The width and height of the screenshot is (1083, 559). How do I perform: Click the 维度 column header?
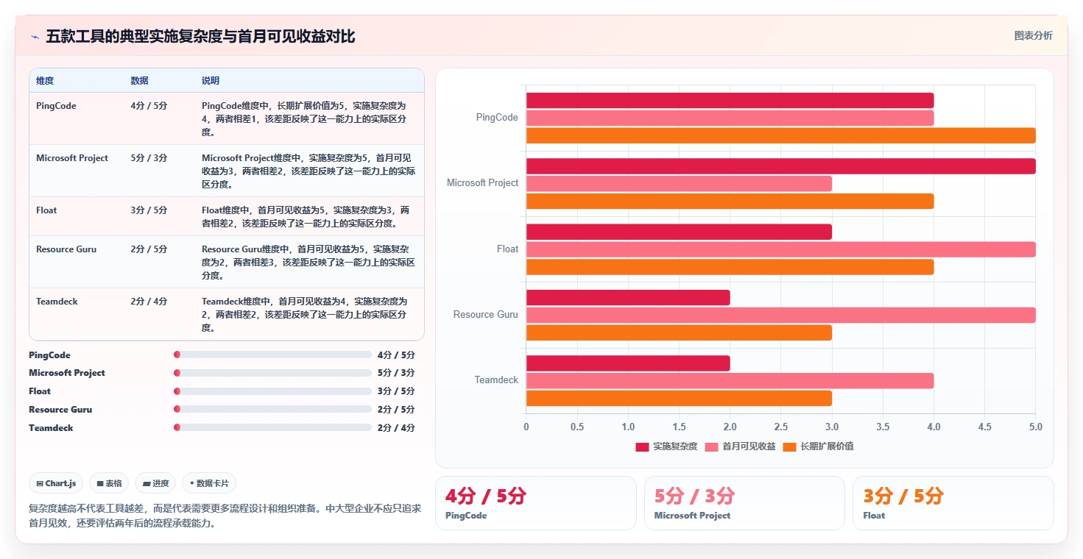tap(45, 81)
